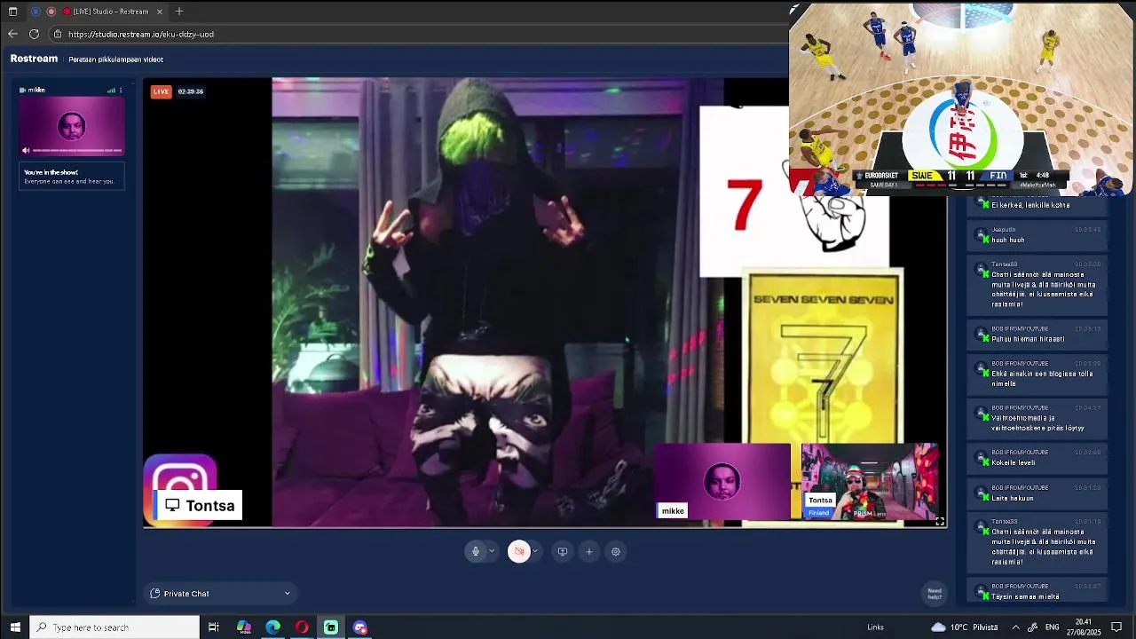Click the Need help? button
Screen dimensions: 1136x639
coord(935,594)
